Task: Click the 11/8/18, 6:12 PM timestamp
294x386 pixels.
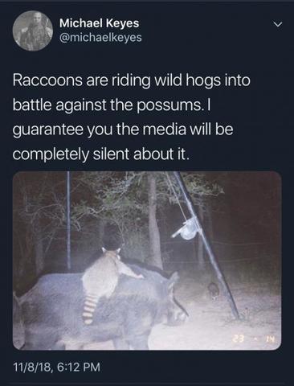Action: click(x=56, y=367)
